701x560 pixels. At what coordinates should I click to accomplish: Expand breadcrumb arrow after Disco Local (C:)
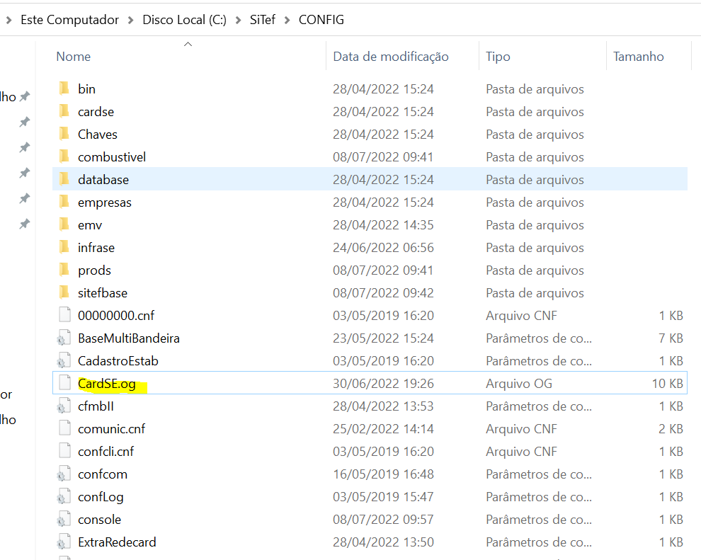(239, 20)
